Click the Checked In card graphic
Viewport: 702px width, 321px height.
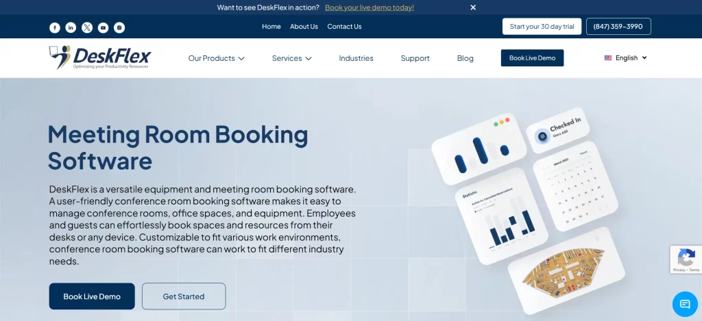[558, 129]
